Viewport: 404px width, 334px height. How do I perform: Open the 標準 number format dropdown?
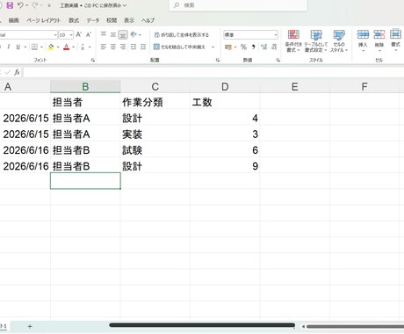276,35
